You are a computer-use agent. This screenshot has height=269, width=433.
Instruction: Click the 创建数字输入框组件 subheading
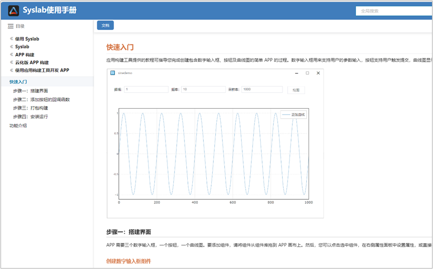pos(129,261)
